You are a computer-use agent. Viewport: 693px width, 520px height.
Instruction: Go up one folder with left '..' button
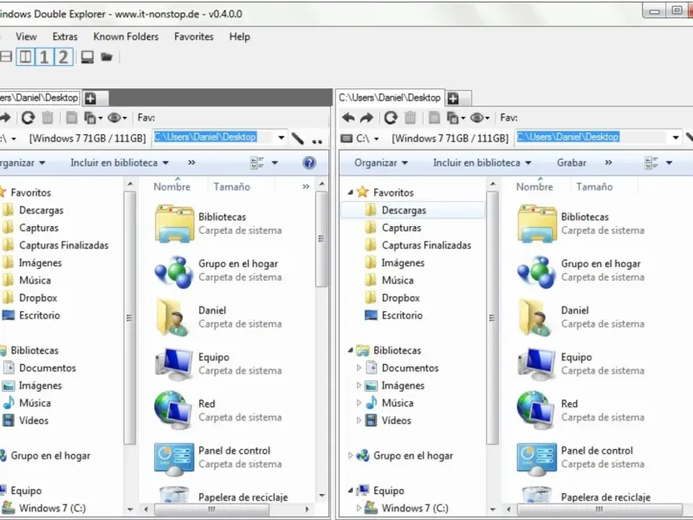pos(317,140)
